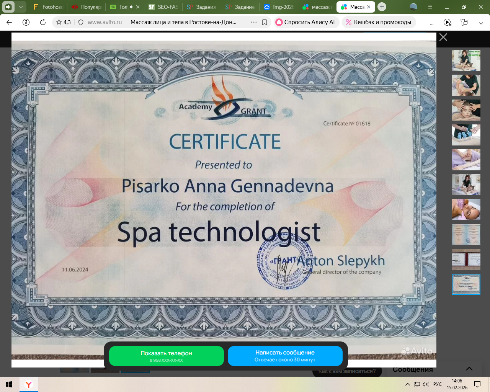Click the Показать телефон button
The width and height of the screenshot is (490, 392).
(x=166, y=356)
